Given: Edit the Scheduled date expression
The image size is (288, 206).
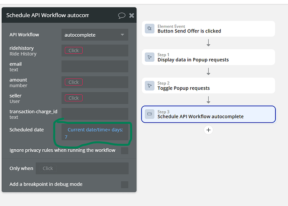Looking at the screenshot, I should pos(95,133).
